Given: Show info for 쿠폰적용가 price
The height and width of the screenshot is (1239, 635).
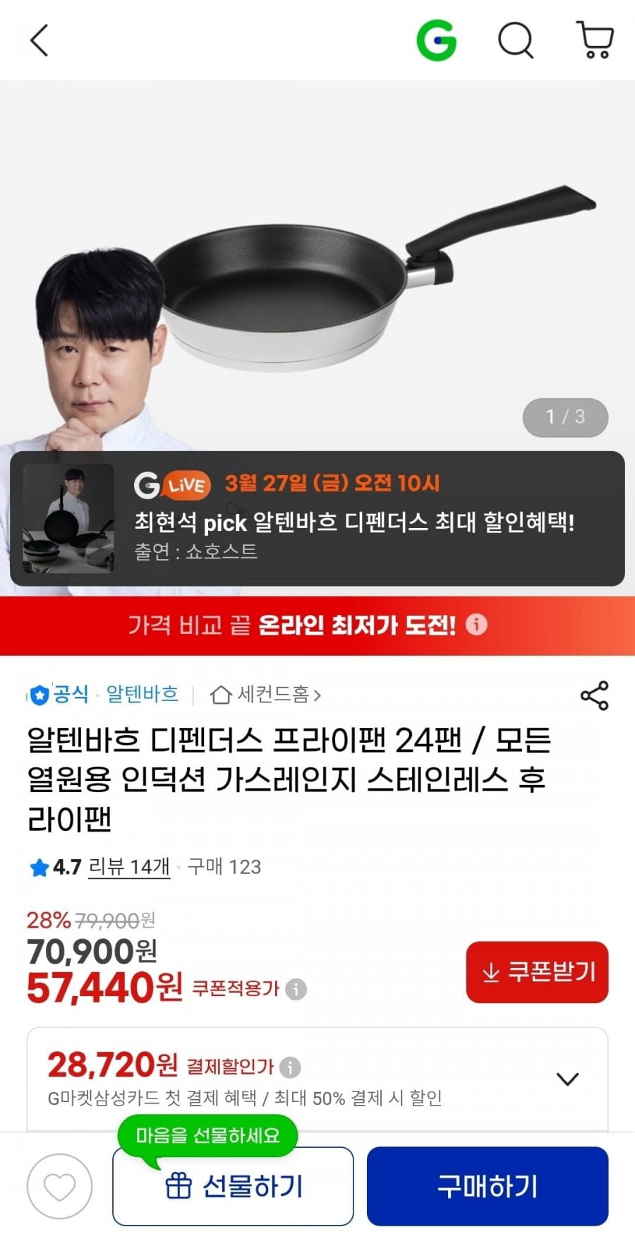Looking at the screenshot, I should (x=296, y=989).
